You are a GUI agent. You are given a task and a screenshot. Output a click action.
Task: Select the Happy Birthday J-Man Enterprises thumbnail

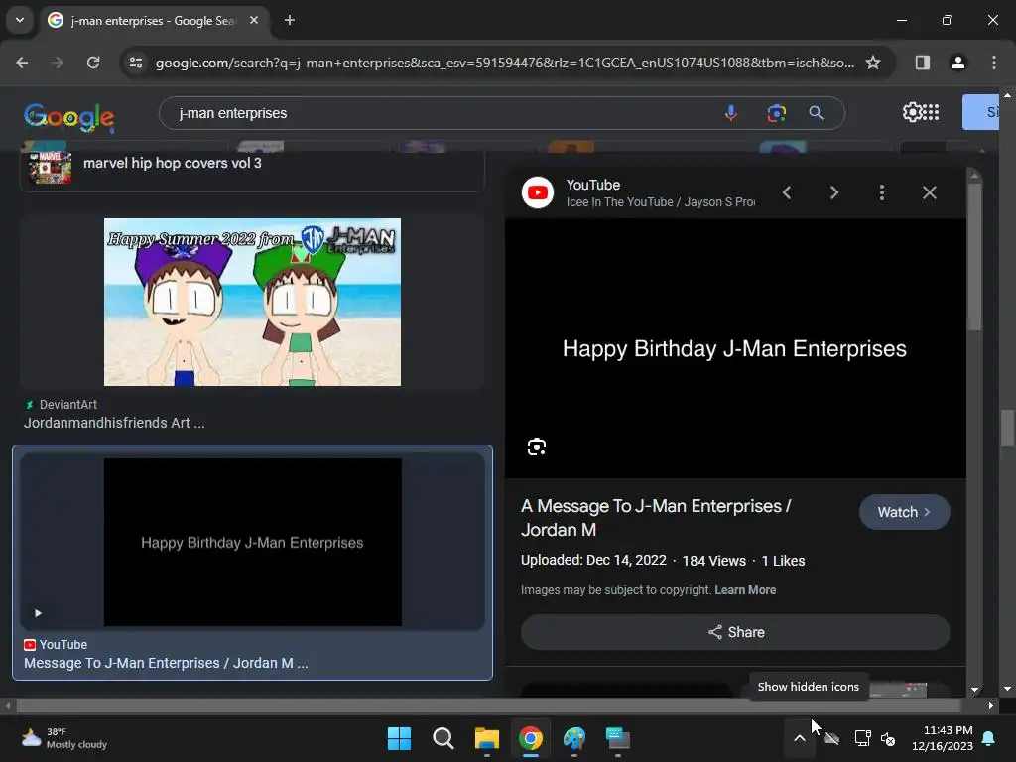tap(252, 543)
